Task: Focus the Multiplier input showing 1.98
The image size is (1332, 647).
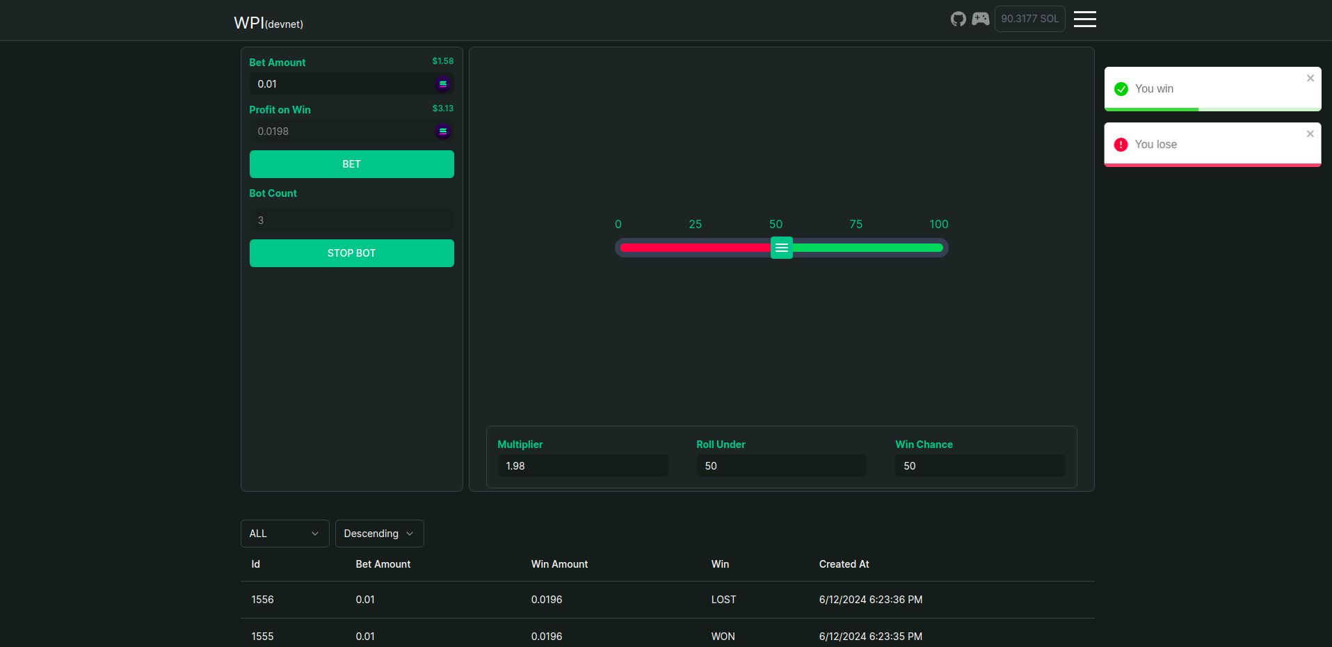Action: coord(583,466)
